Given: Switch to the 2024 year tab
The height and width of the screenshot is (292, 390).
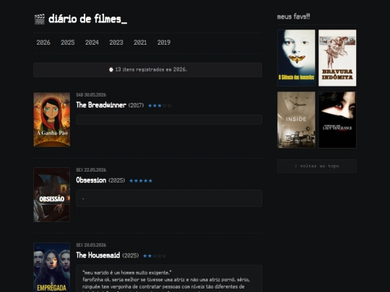Looking at the screenshot, I should pos(92,43).
